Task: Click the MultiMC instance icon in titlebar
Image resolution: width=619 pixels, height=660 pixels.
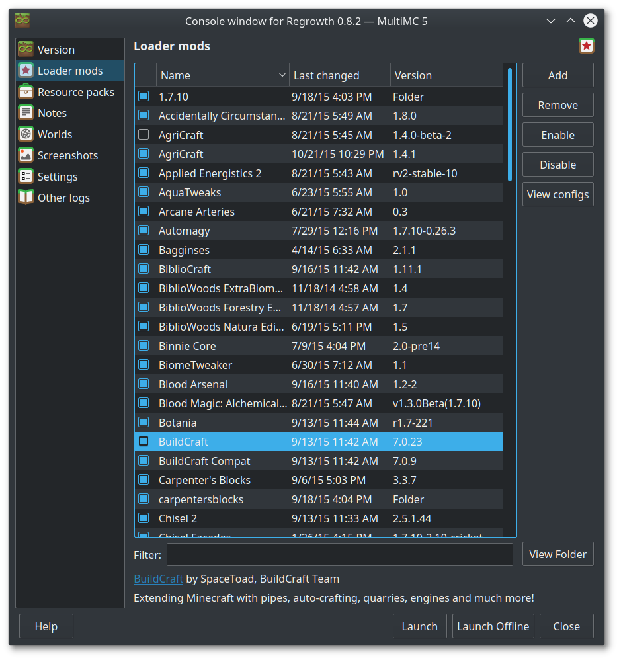Action: pyautogui.click(x=21, y=21)
